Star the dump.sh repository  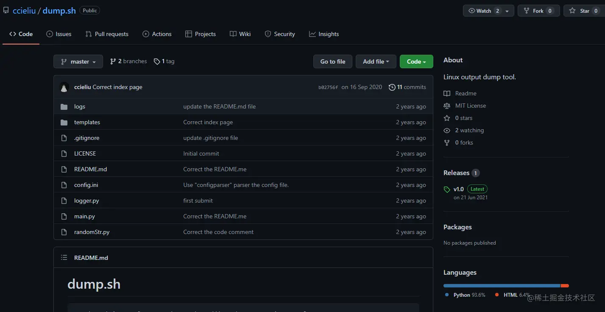click(580, 11)
